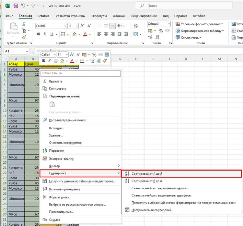Click the Cut scissors icon in ribbon
243x226 pixels.
click(24, 24)
